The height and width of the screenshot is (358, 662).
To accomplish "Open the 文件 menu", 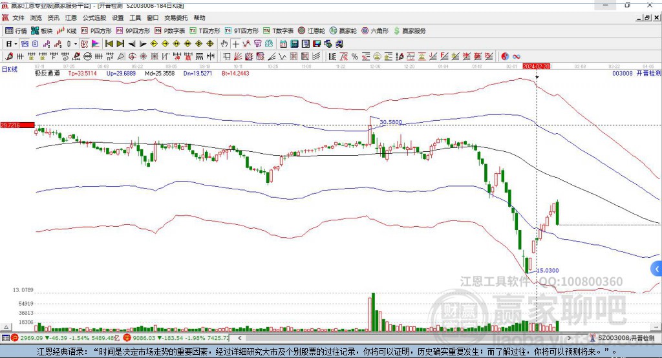I will pos(18,17).
